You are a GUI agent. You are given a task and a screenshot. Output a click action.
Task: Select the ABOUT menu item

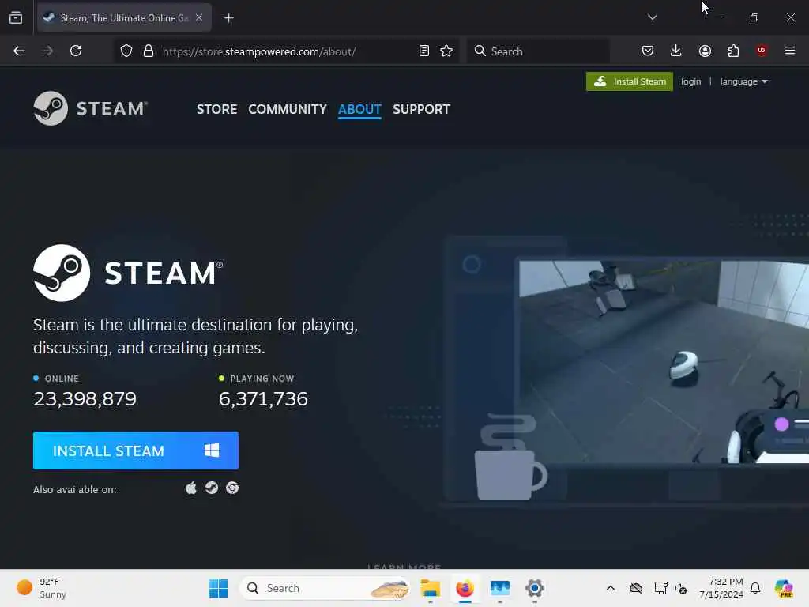pos(359,109)
